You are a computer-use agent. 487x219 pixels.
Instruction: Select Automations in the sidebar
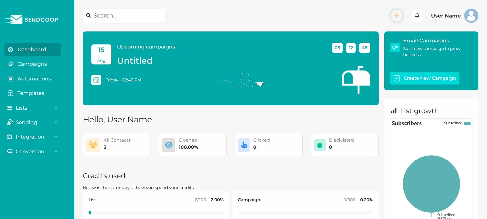(x=34, y=79)
